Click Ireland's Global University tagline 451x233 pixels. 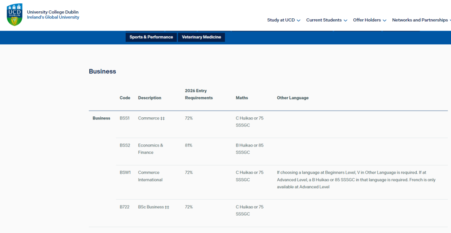pos(53,17)
